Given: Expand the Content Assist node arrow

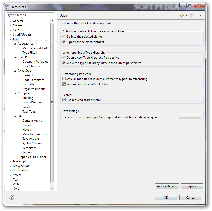Looking at the screenshot, I should tap(20, 121).
